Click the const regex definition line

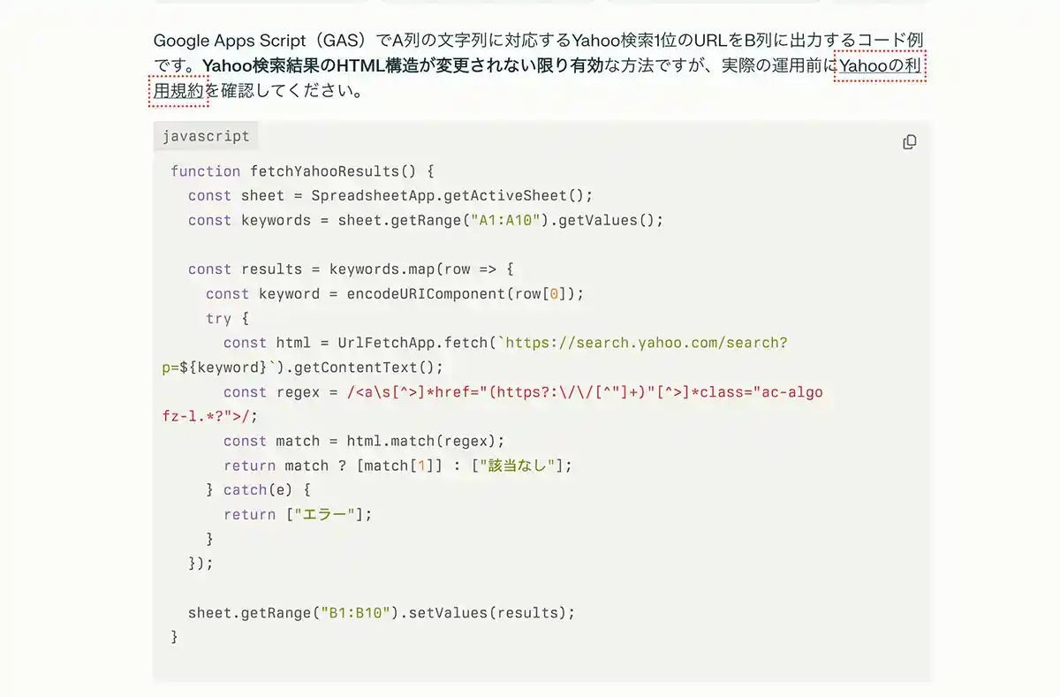tap(523, 392)
